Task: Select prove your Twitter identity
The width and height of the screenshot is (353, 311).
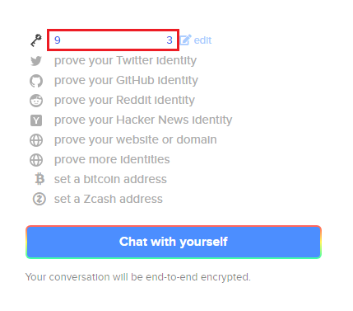Action: click(x=125, y=61)
